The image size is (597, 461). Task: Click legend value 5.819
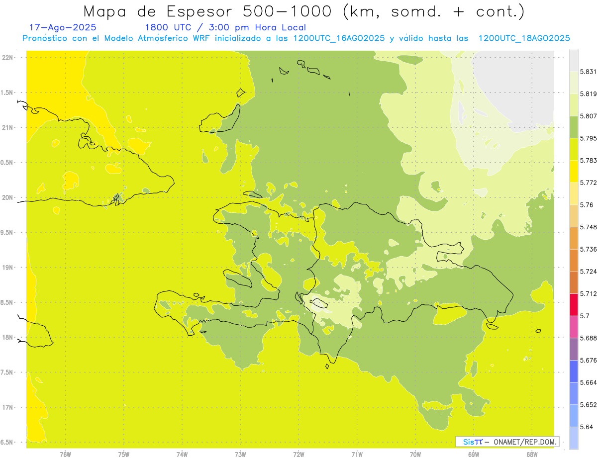pyautogui.click(x=588, y=93)
